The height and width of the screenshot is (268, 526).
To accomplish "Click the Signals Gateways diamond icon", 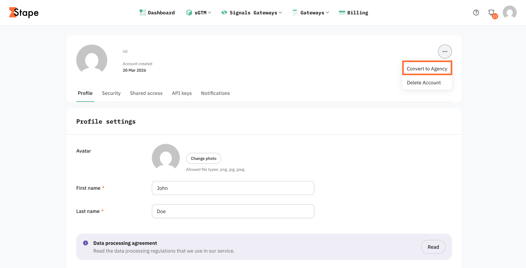I will (x=224, y=13).
